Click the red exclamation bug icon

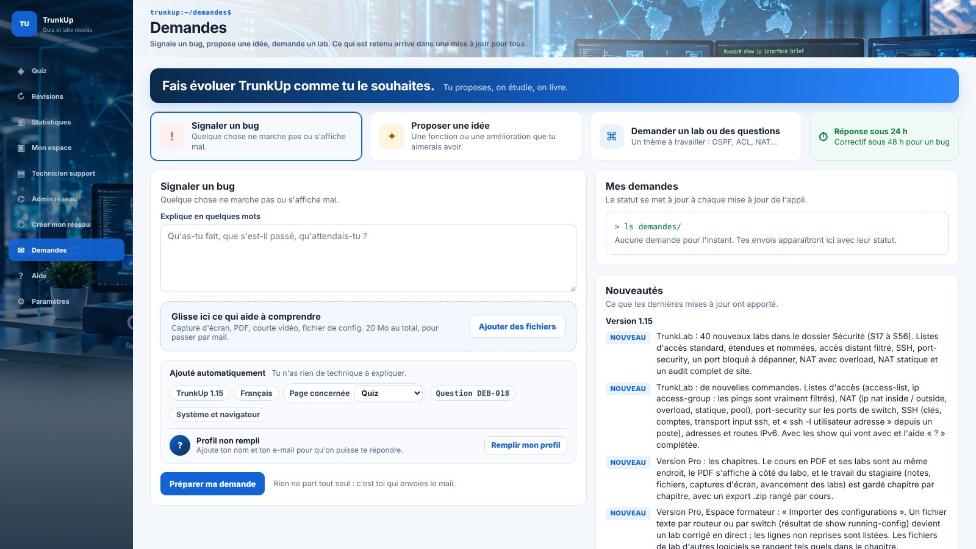click(172, 136)
